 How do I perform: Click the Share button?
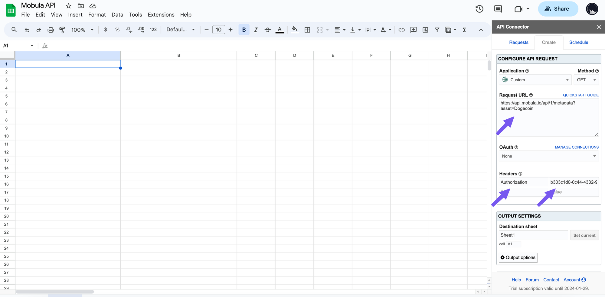(x=558, y=9)
